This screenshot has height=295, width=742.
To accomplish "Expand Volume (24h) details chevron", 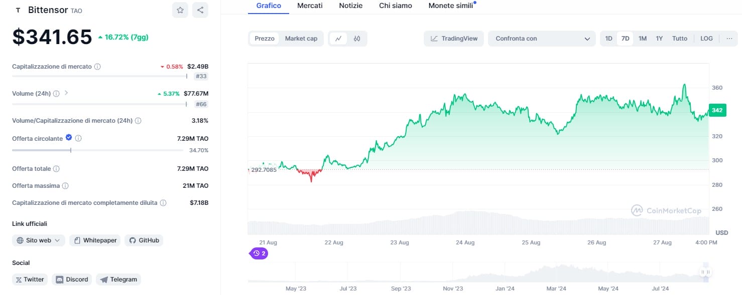I will (x=66, y=93).
